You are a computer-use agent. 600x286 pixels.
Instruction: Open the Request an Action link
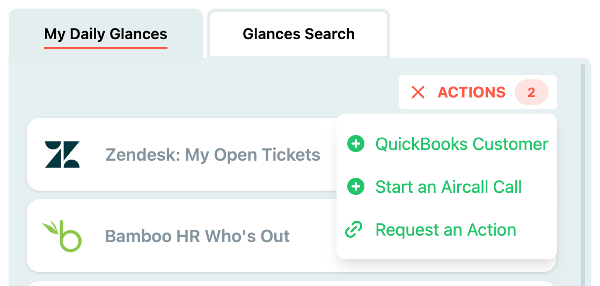pyautogui.click(x=447, y=230)
